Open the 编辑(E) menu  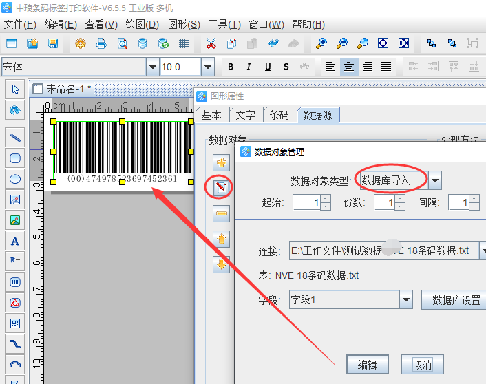click(61, 25)
